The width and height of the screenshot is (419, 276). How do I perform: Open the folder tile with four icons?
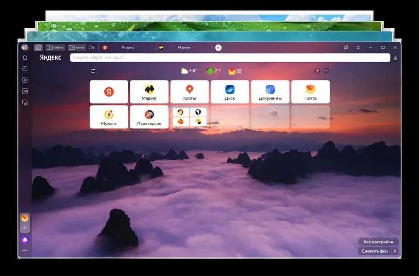[189, 117]
